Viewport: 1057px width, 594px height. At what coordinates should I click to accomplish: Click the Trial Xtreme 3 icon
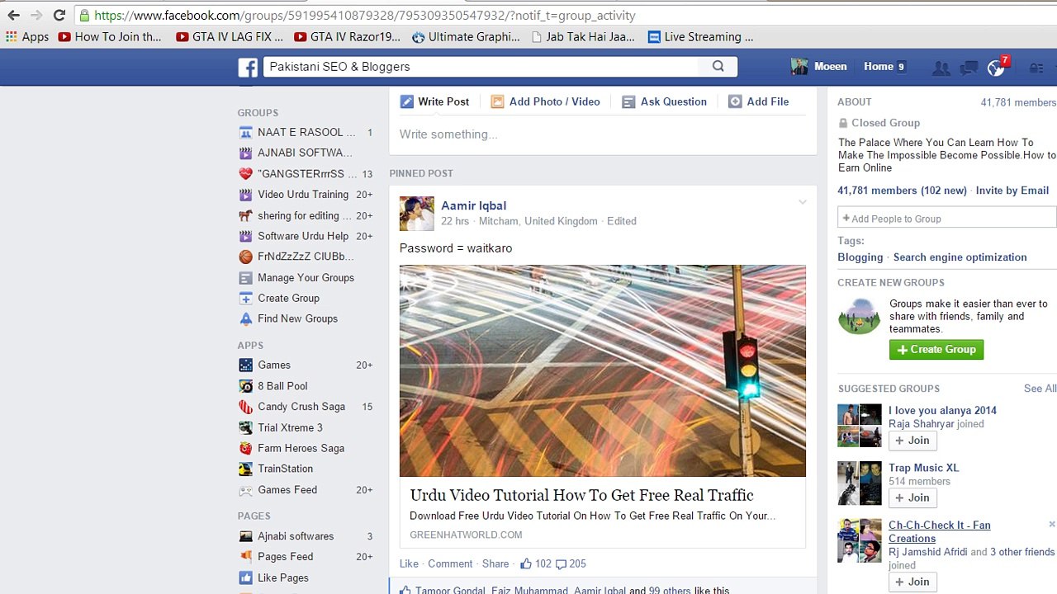coord(245,427)
